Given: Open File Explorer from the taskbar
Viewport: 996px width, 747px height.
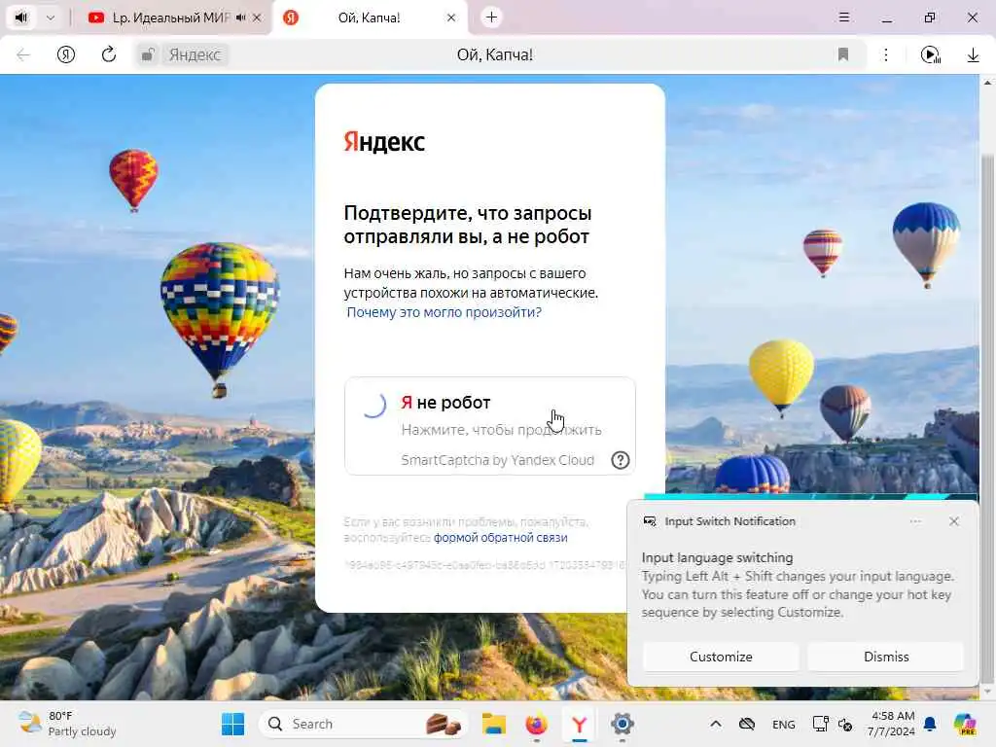Looking at the screenshot, I should point(493,724).
